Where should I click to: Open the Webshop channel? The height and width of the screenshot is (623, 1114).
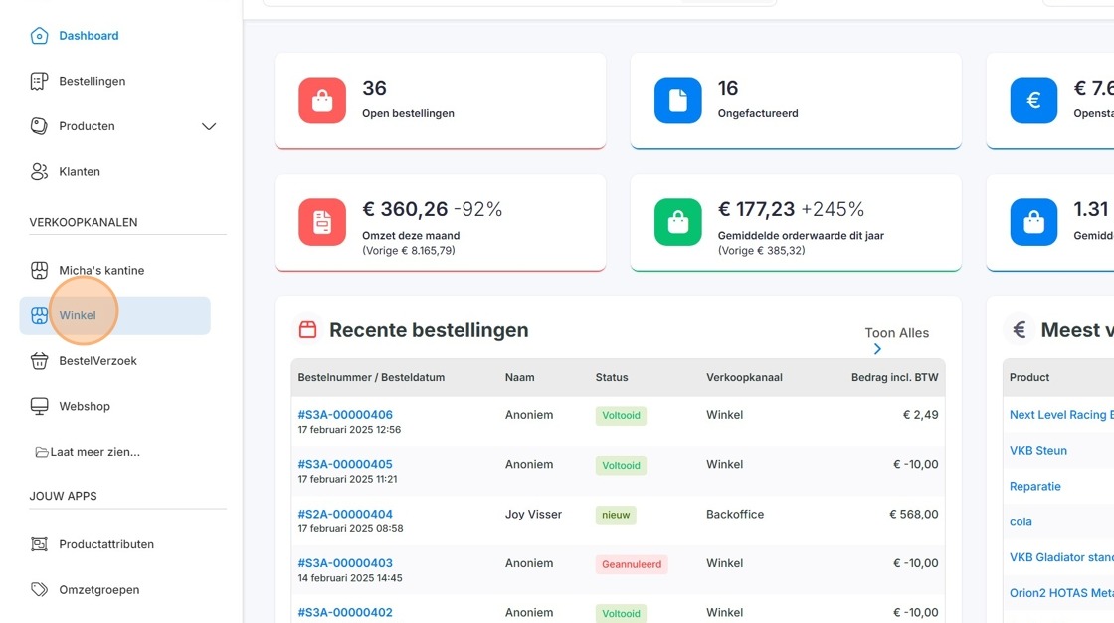click(85, 407)
